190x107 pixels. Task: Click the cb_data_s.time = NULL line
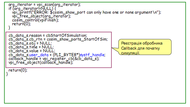pyautogui.click(x=31, y=47)
